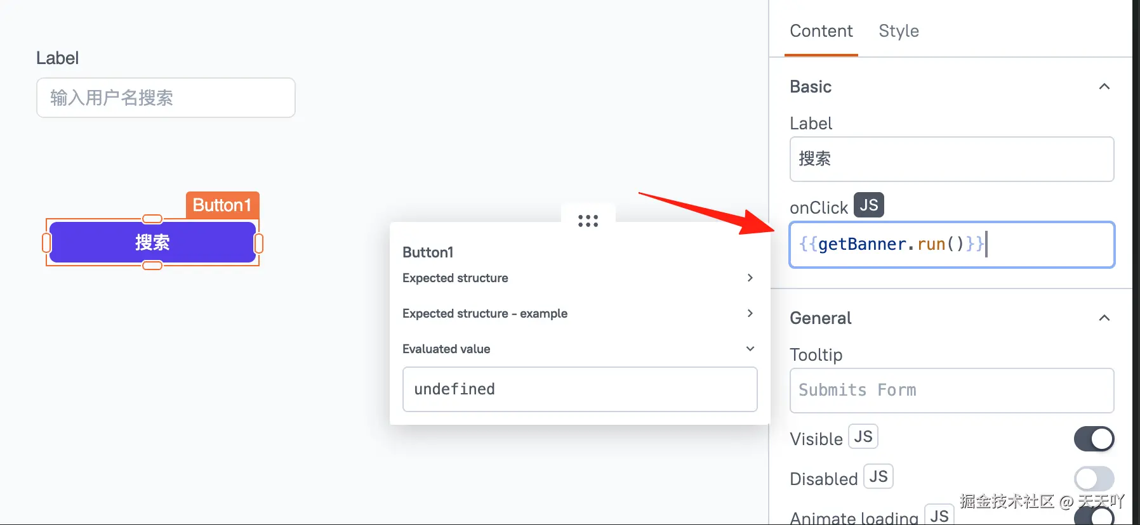The image size is (1140, 525).
Task: Collapse the Basic section chevron
Action: click(1104, 87)
